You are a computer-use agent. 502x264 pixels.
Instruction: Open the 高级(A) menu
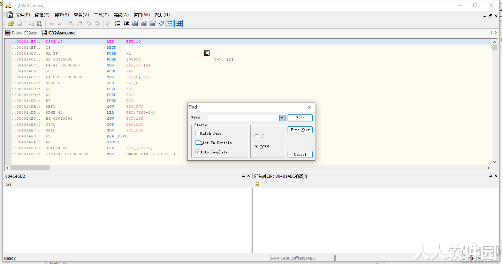coord(121,15)
